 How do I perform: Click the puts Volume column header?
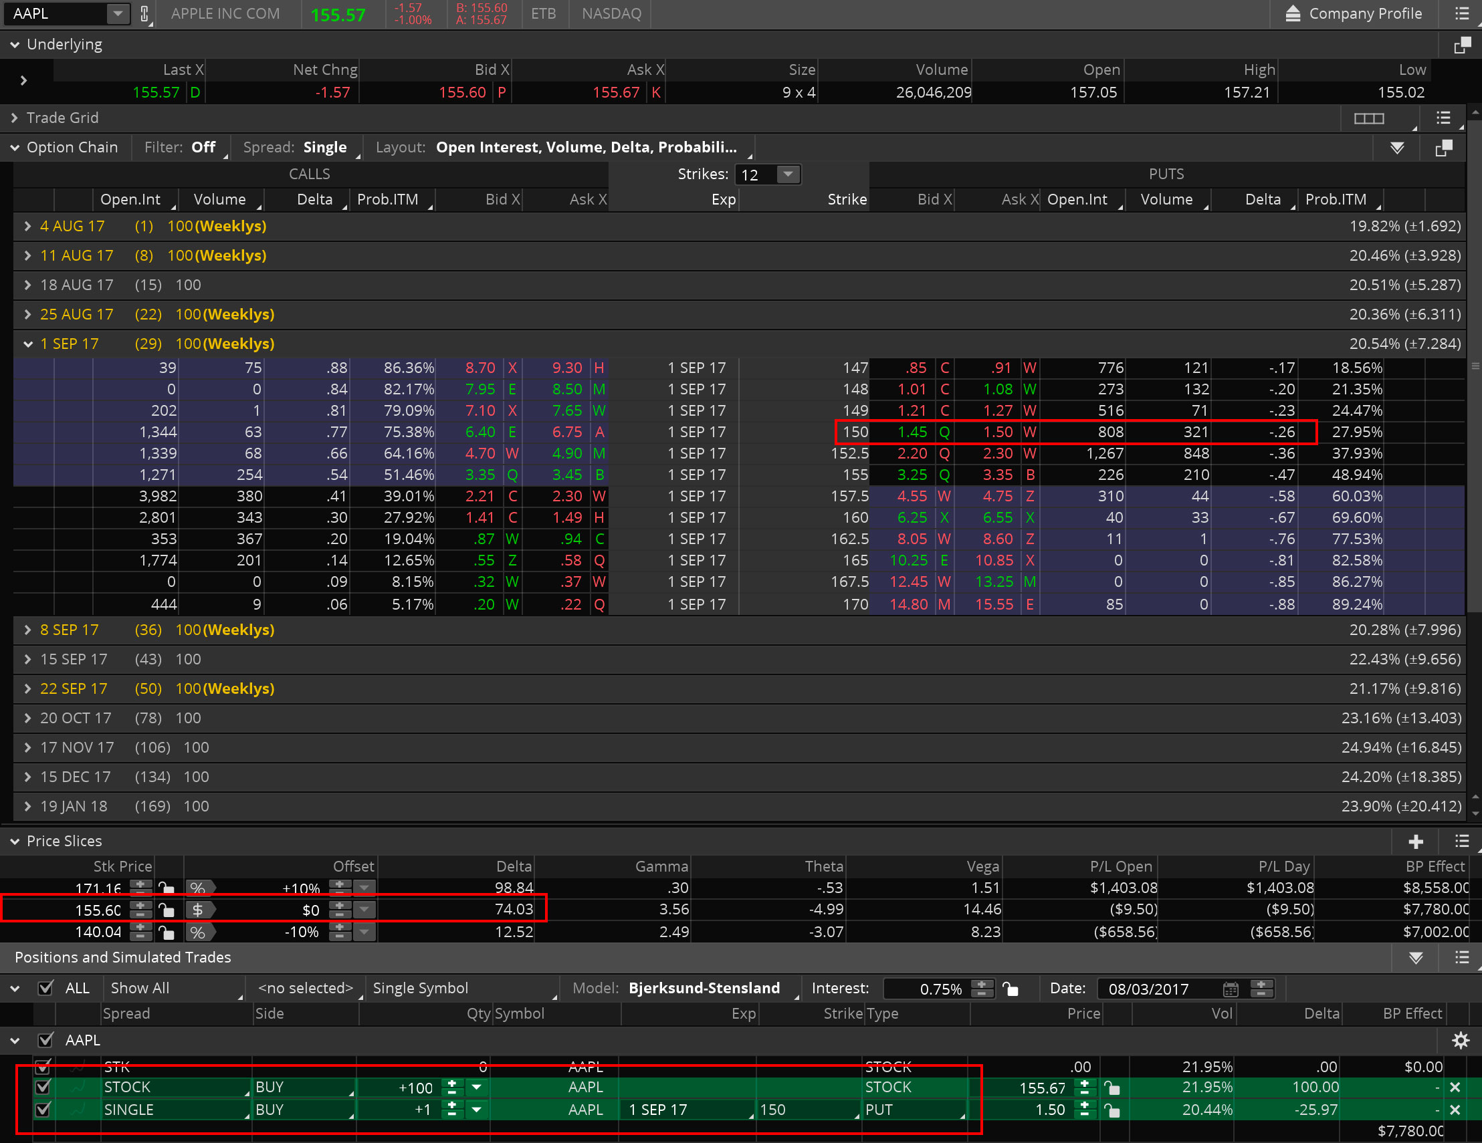pos(1168,200)
